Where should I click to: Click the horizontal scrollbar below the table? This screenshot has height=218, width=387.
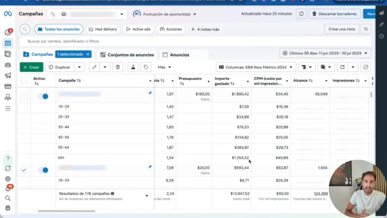tap(66, 211)
